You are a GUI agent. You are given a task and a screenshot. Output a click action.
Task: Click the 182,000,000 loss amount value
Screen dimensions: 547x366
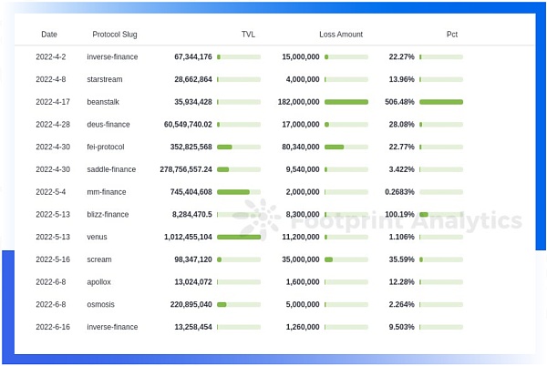click(299, 102)
